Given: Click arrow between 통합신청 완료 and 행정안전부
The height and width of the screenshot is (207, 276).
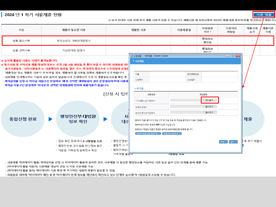Looking at the screenshot, I should click(x=50, y=119).
